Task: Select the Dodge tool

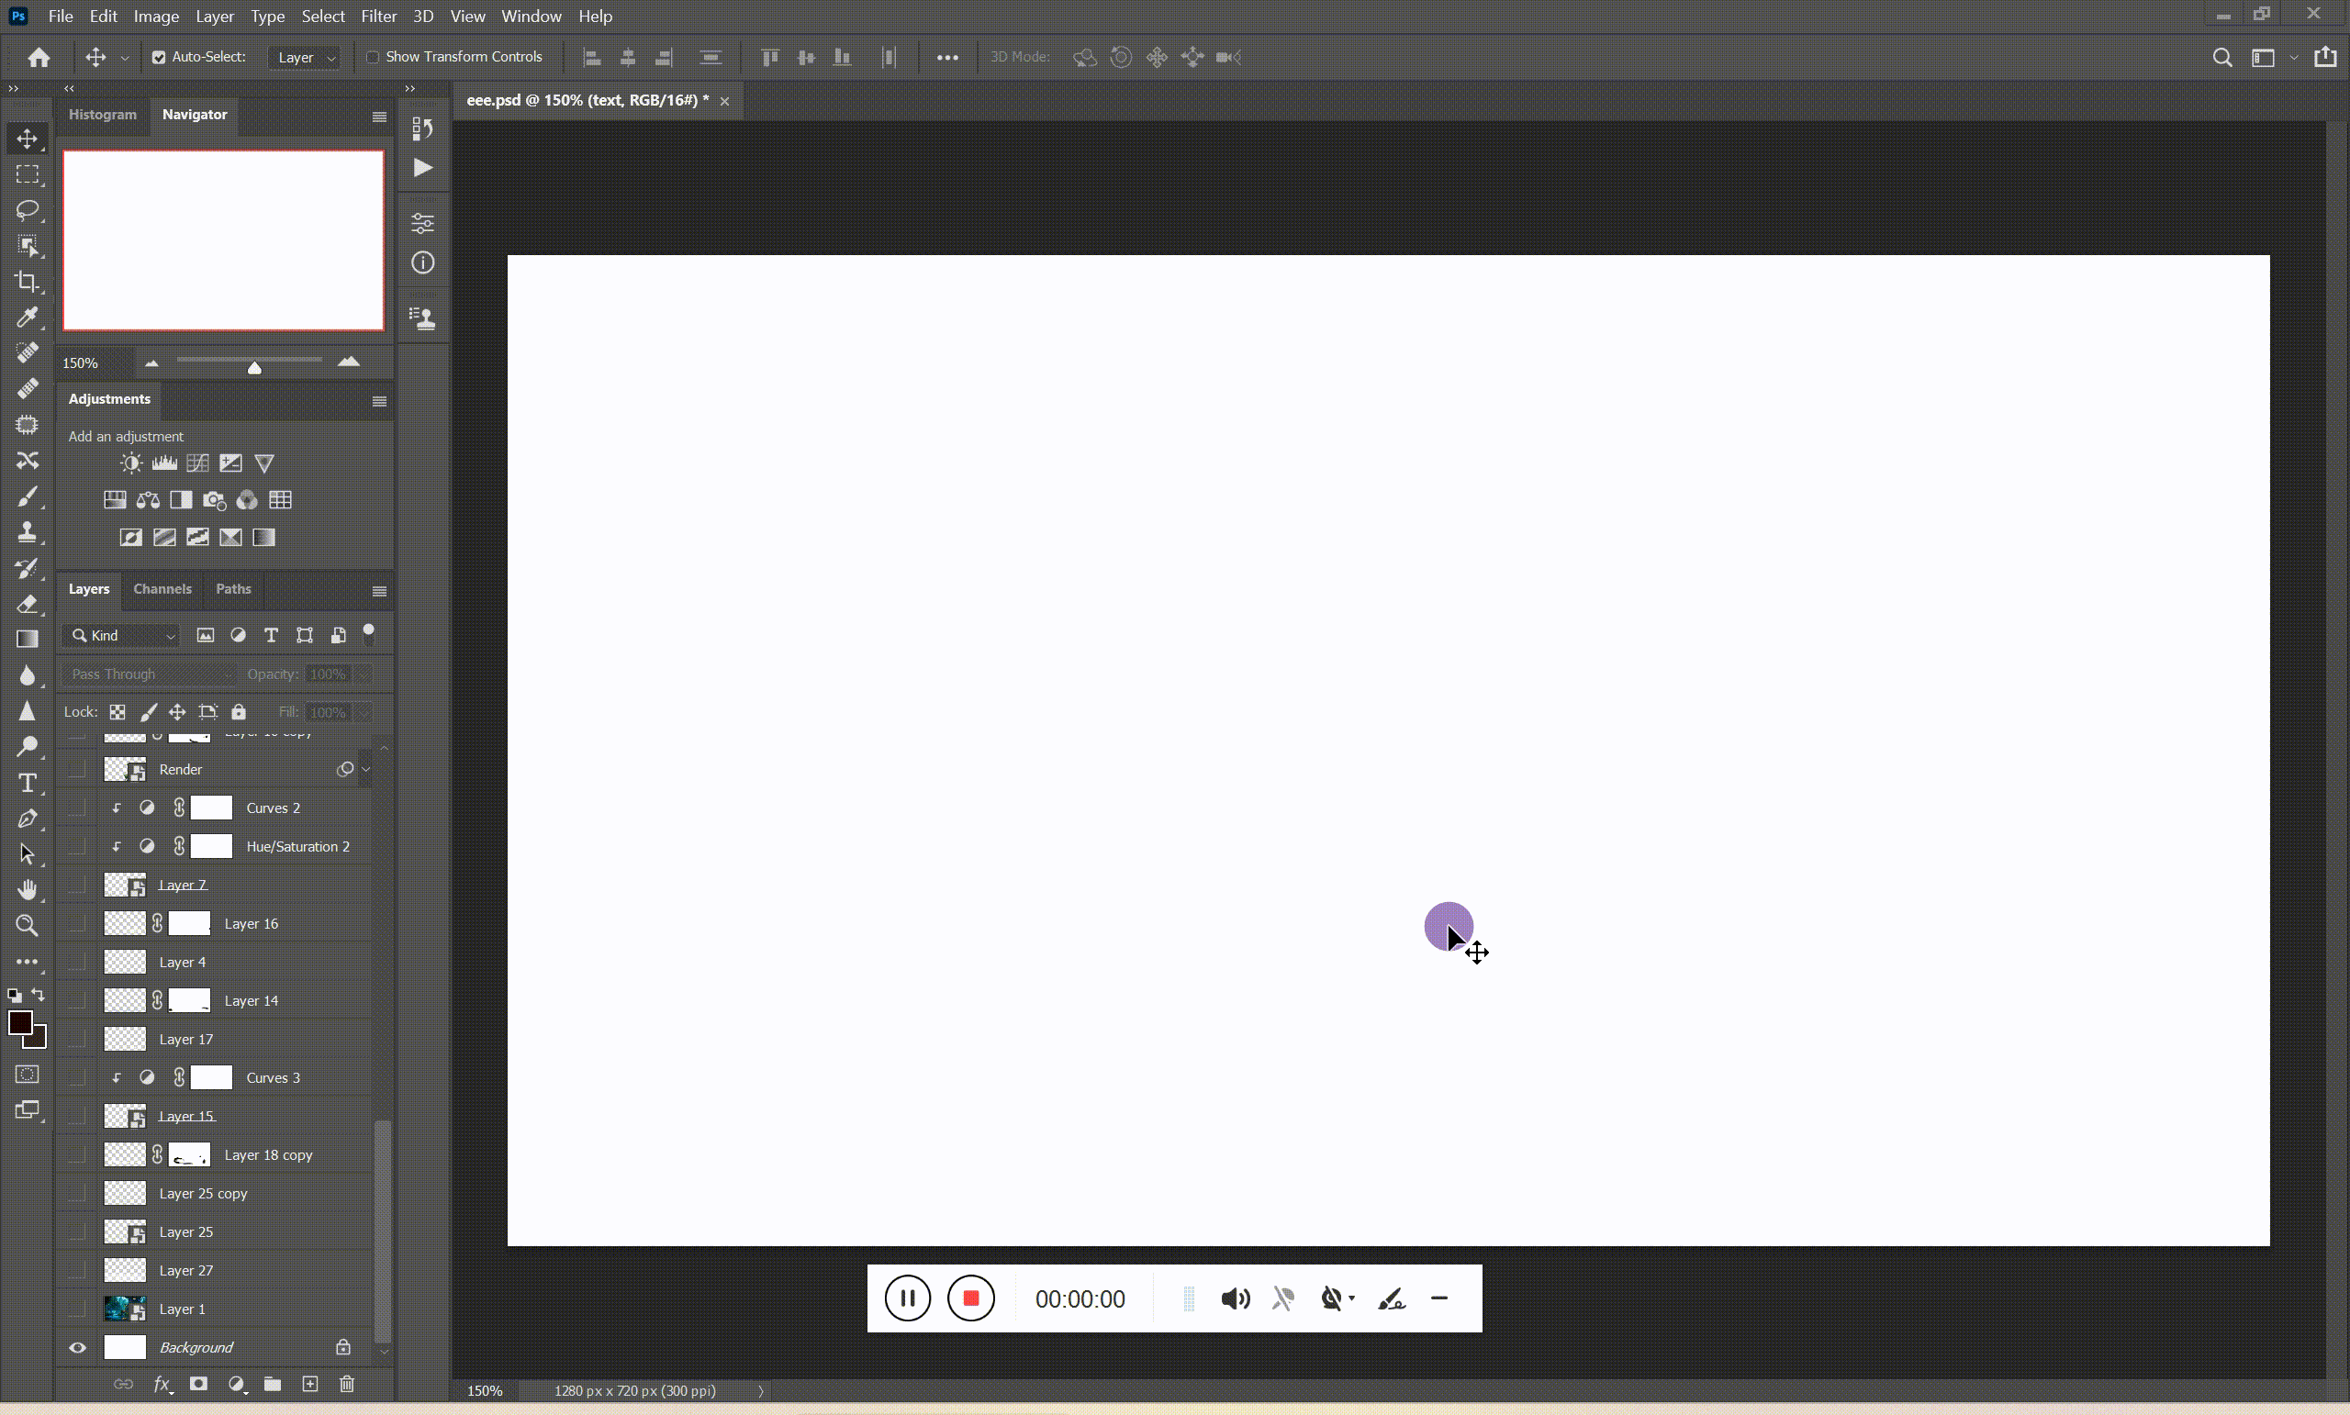Action: pos(28,747)
